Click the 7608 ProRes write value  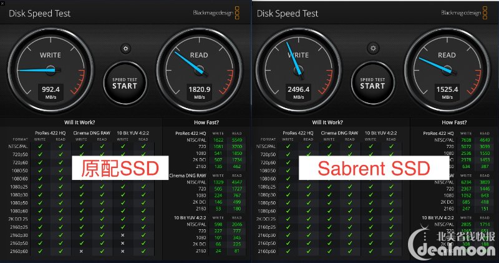coord(466,140)
